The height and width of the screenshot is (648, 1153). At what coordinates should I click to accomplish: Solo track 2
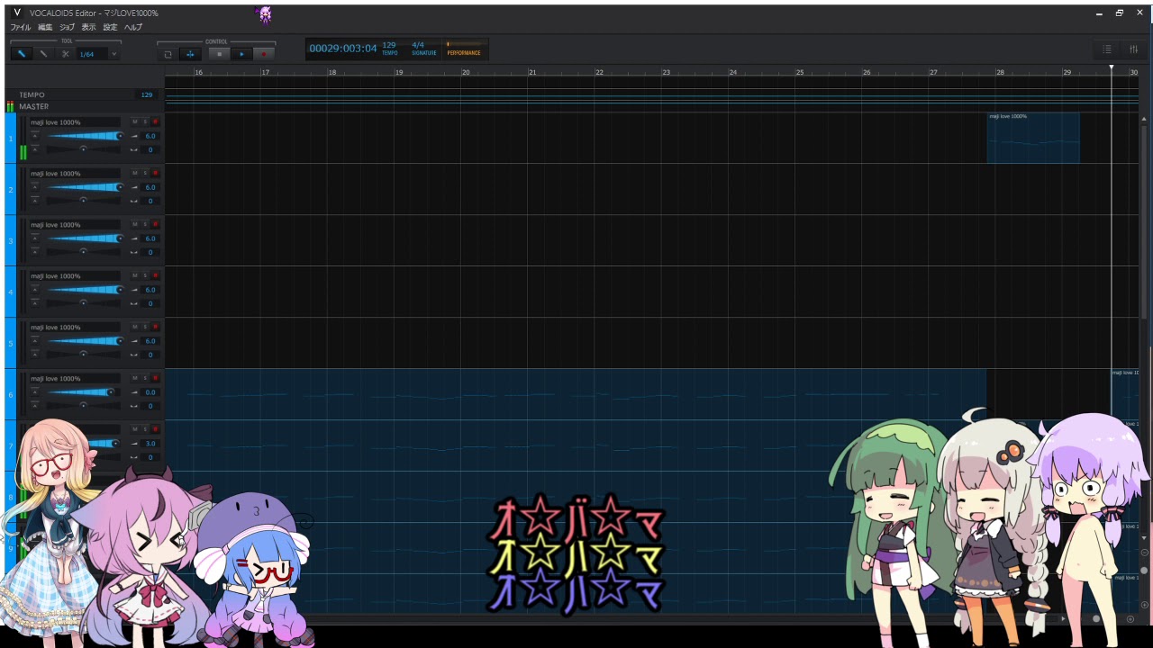145,173
